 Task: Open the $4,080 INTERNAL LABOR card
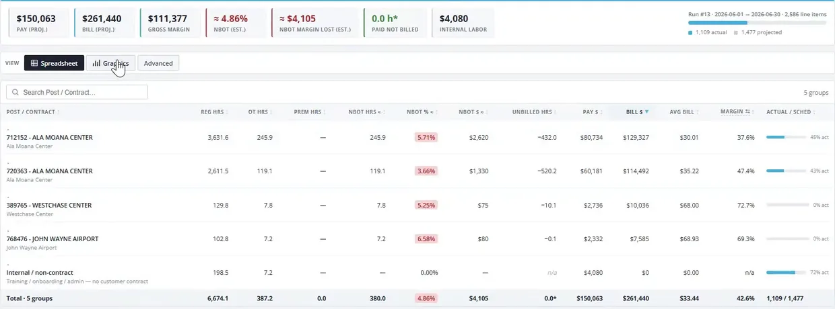[463, 24]
